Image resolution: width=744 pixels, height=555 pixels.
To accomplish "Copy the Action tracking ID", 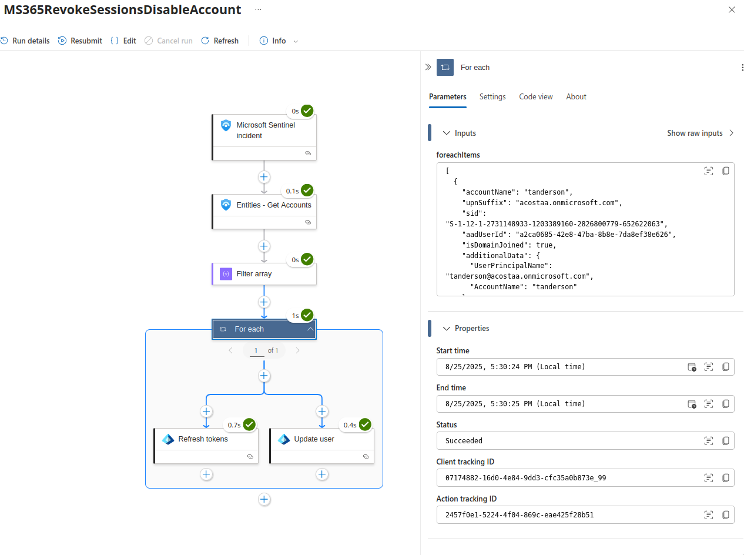I will click(x=726, y=515).
